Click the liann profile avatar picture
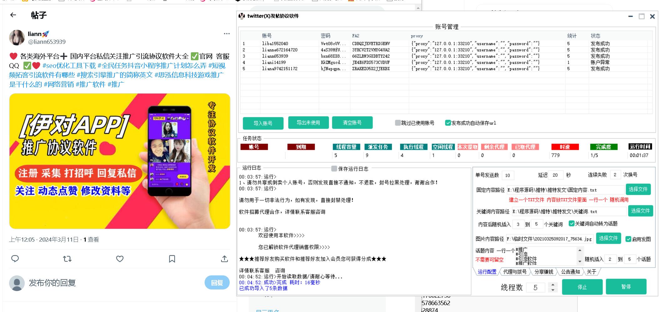The height and width of the screenshot is (312, 663). pos(17,38)
